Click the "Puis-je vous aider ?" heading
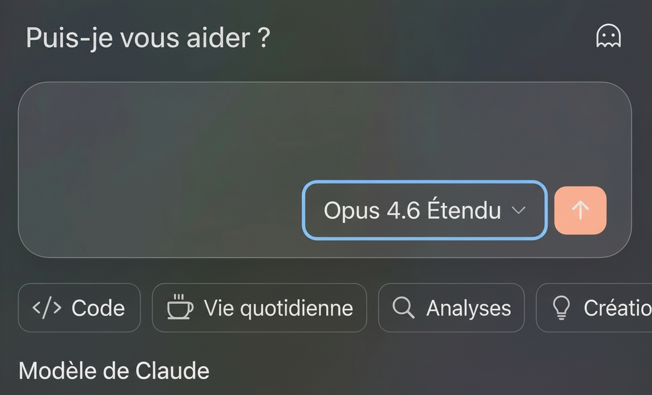The image size is (652, 395). point(148,38)
